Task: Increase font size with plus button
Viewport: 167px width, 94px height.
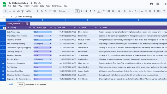Action: point(81,11)
